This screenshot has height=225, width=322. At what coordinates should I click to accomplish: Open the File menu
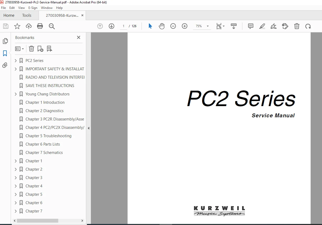[x=3, y=8]
